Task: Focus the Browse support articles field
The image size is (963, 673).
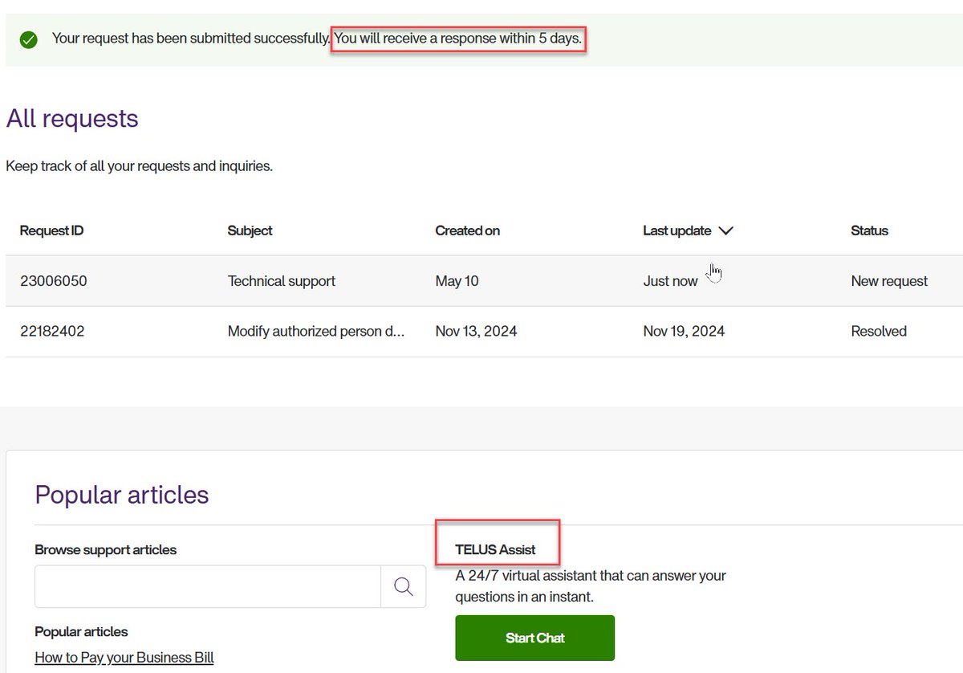Action: tap(208, 586)
